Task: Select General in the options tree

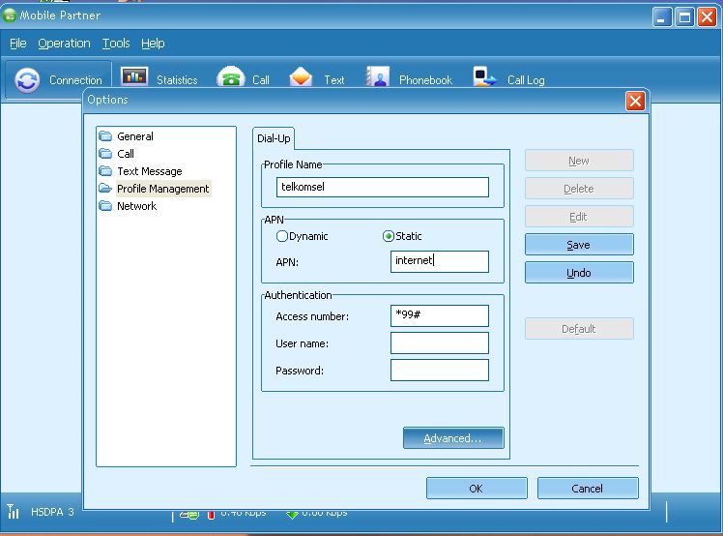Action: [x=135, y=136]
